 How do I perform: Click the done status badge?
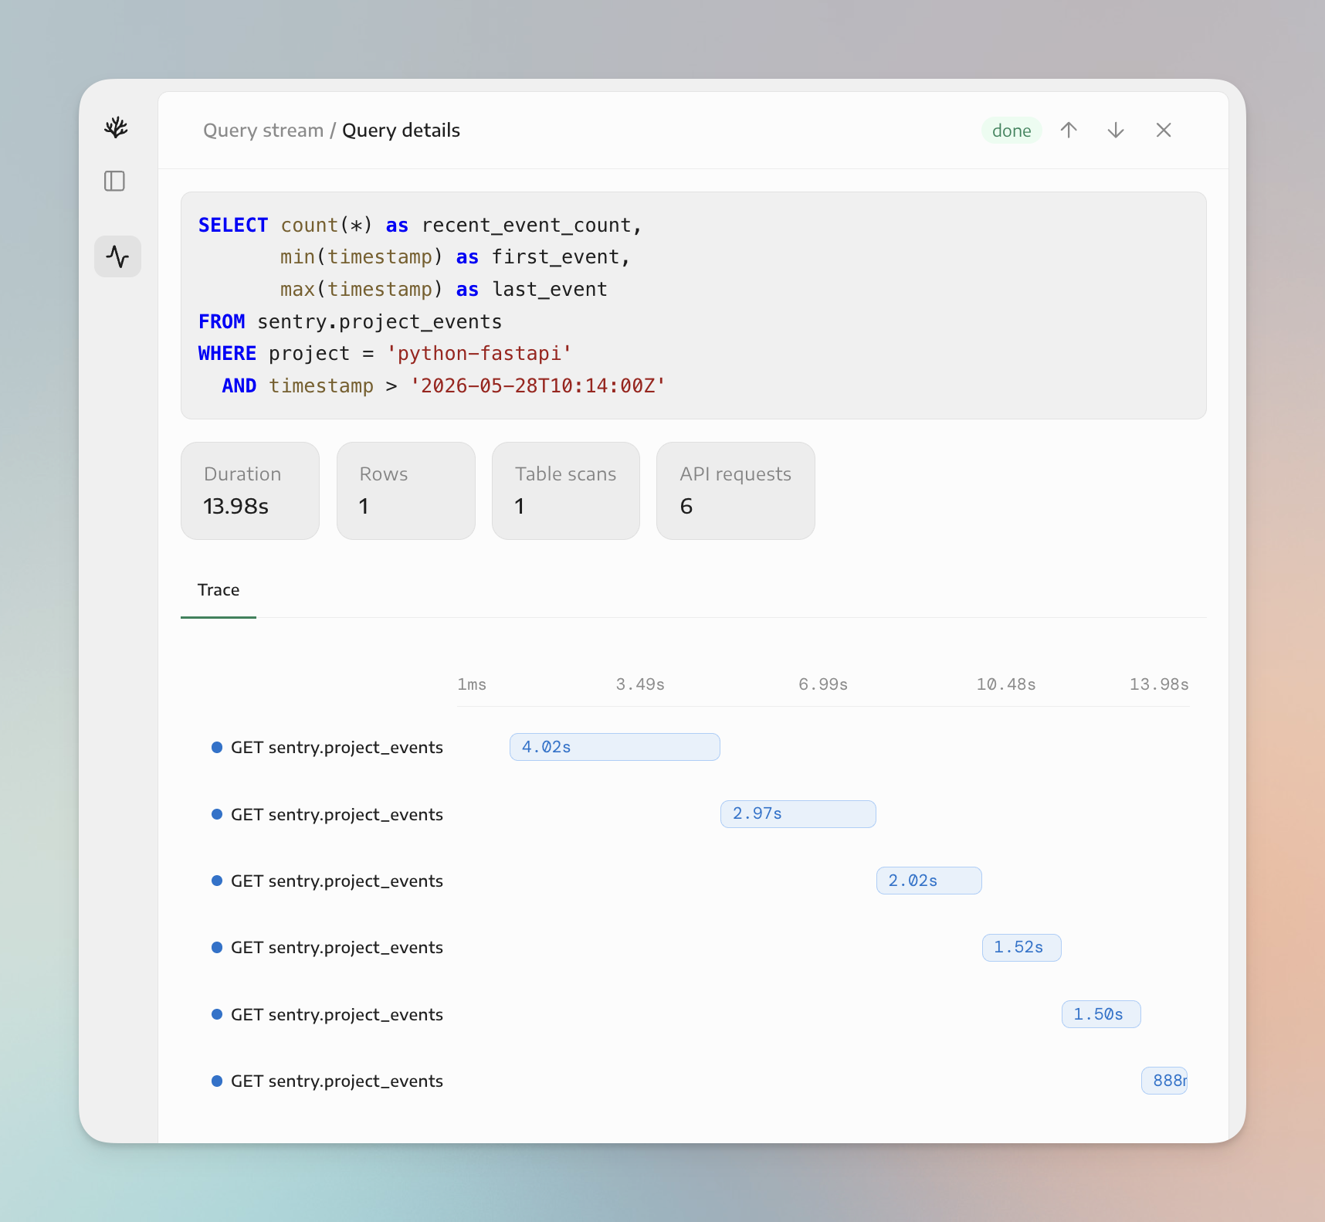coord(1012,131)
